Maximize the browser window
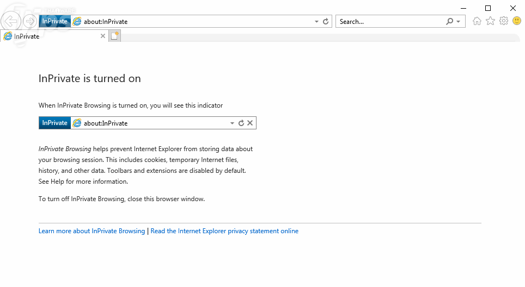Viewport: 525px width, 287px height. [488, 8]
